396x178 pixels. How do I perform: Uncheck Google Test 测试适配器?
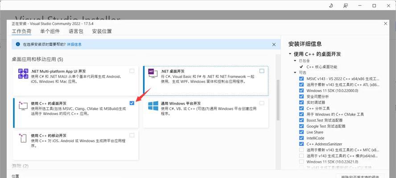tap(301, 126)
